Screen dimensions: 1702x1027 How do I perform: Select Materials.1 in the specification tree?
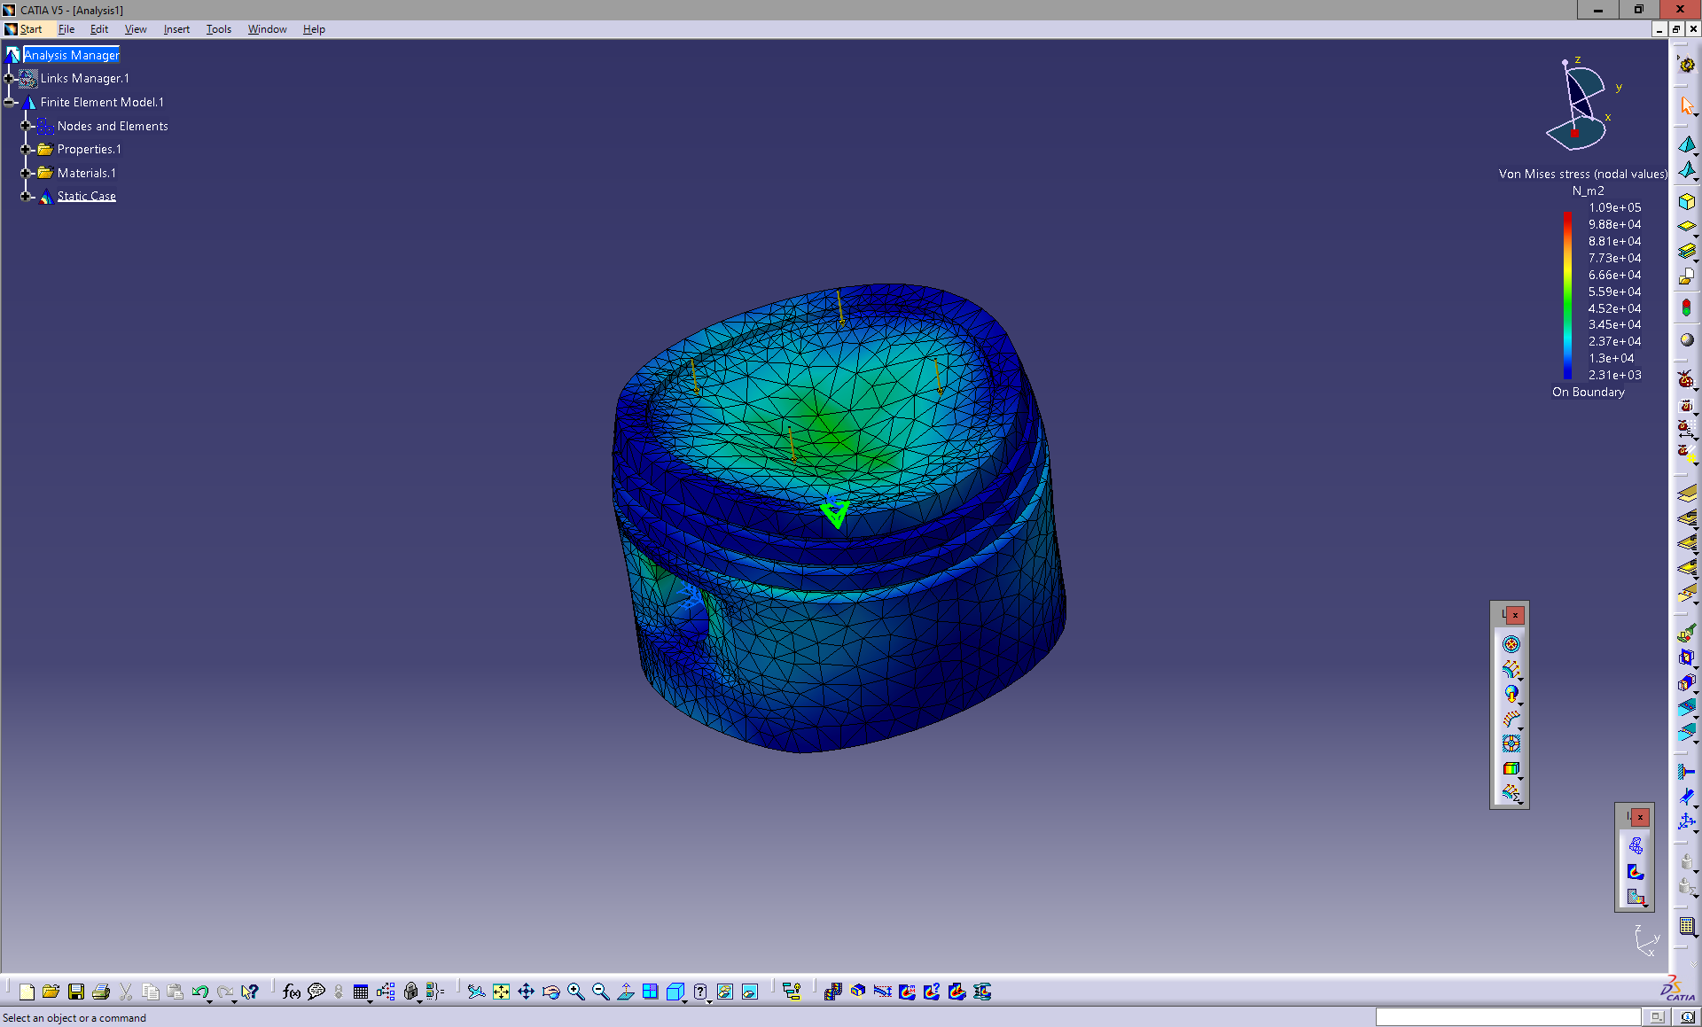(x=87, y=173)
